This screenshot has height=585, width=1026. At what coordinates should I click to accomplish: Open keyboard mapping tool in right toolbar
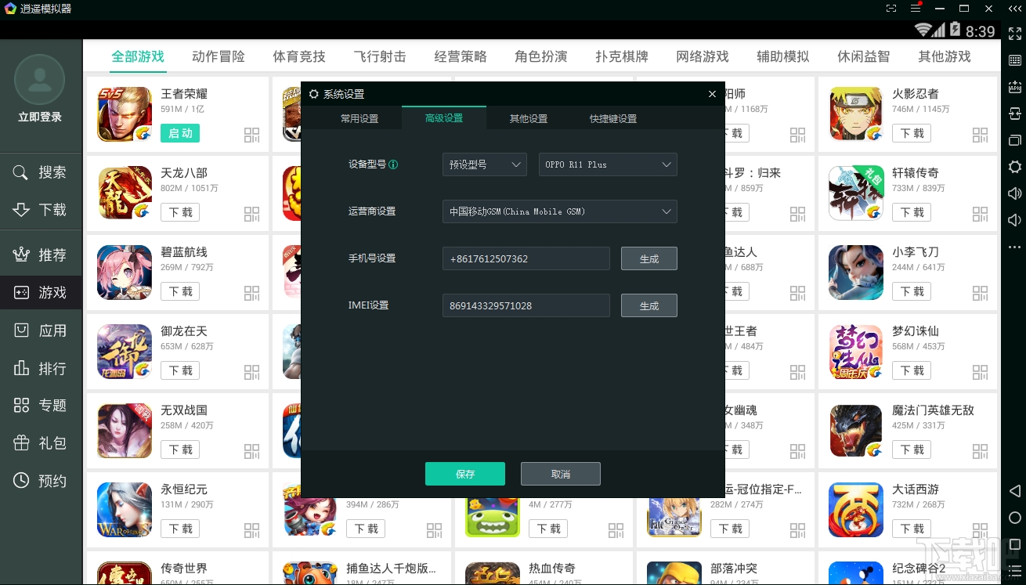[x=1015, y=60]
